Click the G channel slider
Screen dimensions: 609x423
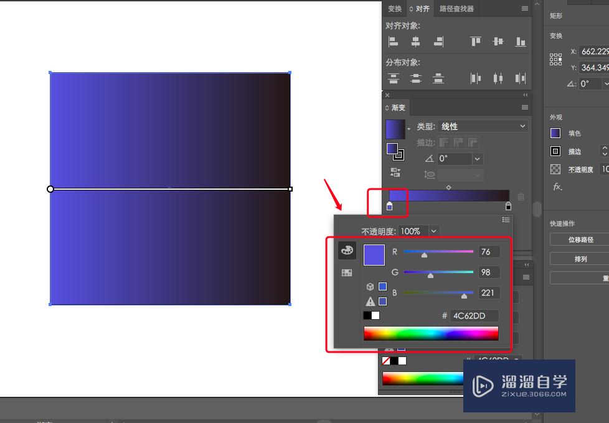point(438,272)
